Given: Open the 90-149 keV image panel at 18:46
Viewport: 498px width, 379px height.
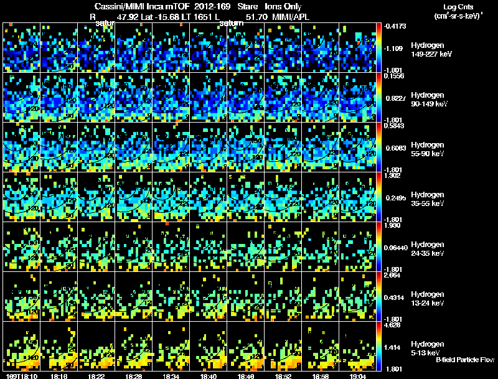Looking at the screenshot, I should (245, 98).
